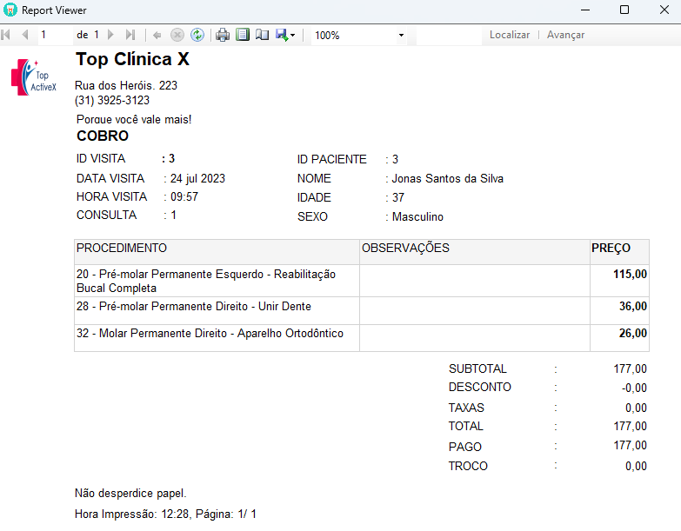Screen dimensions: 681x531
Task: Click patient name Jonas Santos da Silva
Action: (447, 178)
